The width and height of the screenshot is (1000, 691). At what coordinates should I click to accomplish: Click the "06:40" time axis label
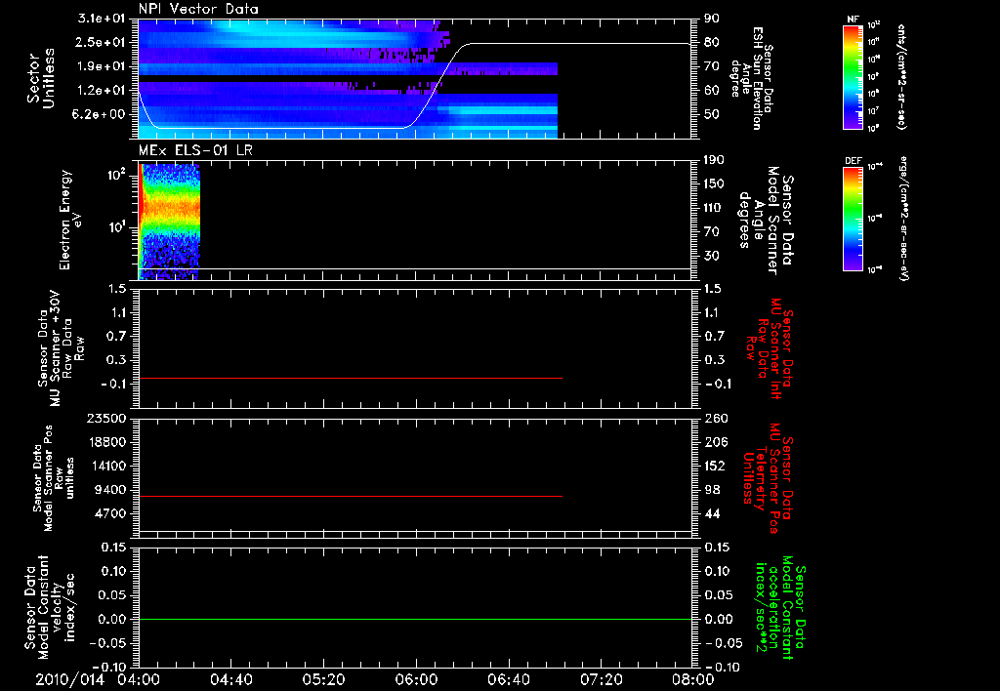[x=508, y=679]
